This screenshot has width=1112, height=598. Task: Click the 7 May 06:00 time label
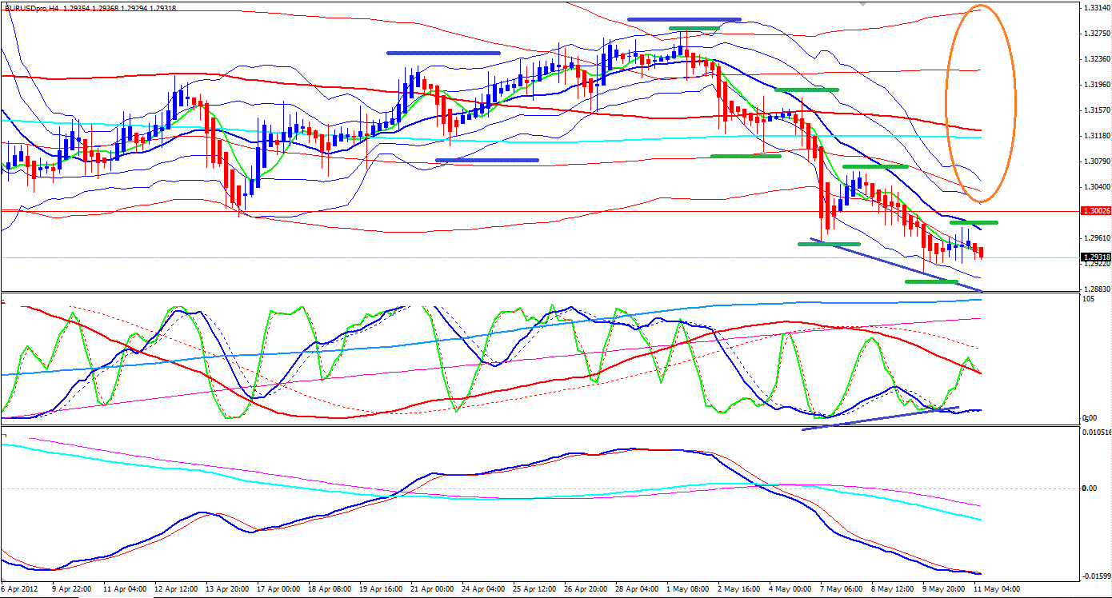[x=842, y=588]
